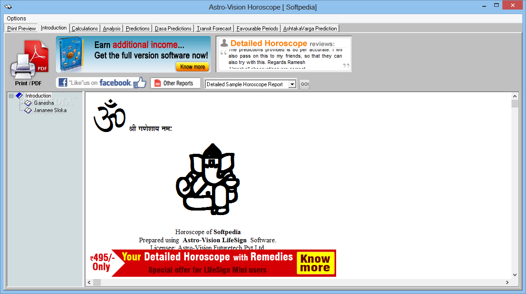526x294 pixels.
Task: Click Know more on full version banner
Action: pyautogui.click(x=193, y=67)
